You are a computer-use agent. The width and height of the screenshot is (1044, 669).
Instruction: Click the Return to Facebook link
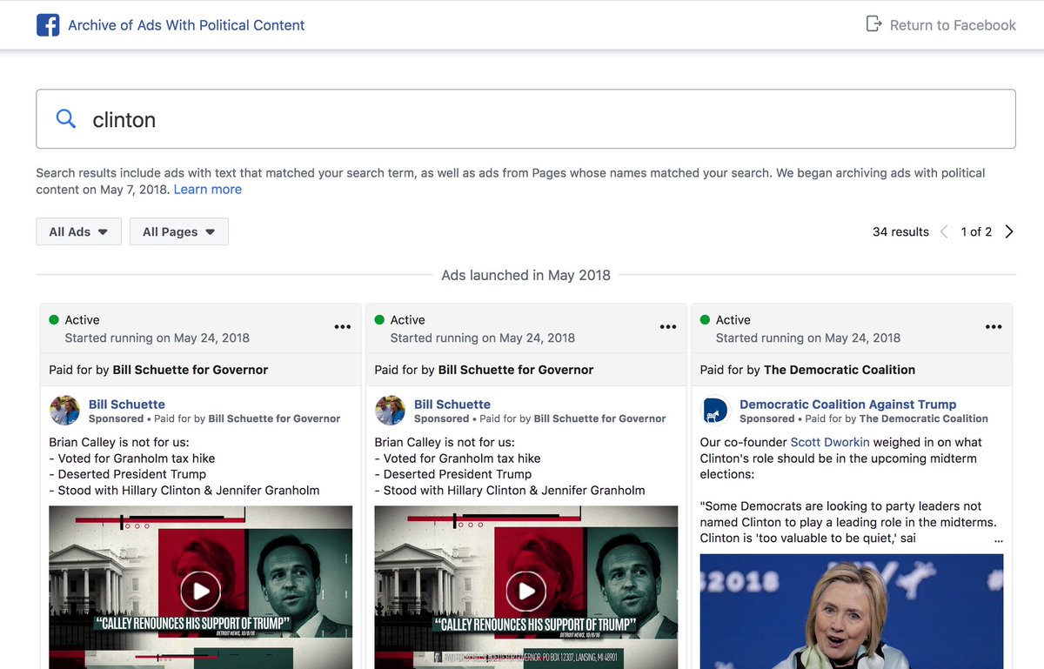(953, 25)
